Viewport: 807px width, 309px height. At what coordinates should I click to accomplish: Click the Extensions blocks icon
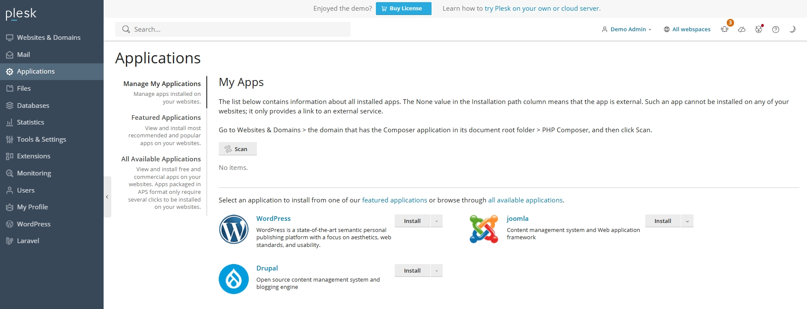point(9,156)
